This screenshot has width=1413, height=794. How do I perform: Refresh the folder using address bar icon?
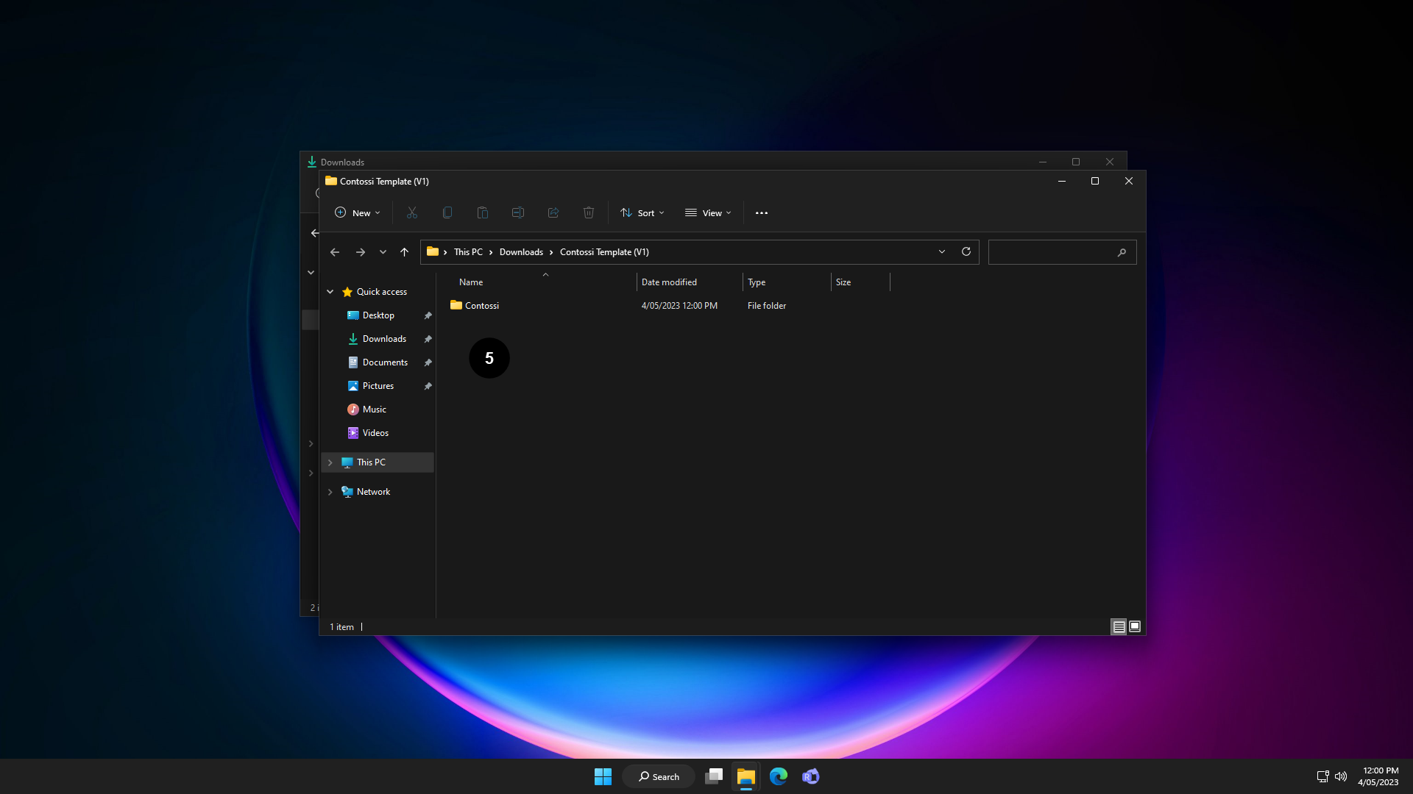pos(966,251)
